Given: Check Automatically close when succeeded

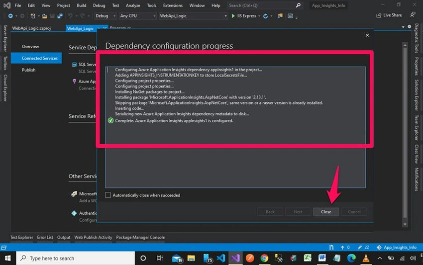Looking at the screenshot, I should click(x=108, y=195).
